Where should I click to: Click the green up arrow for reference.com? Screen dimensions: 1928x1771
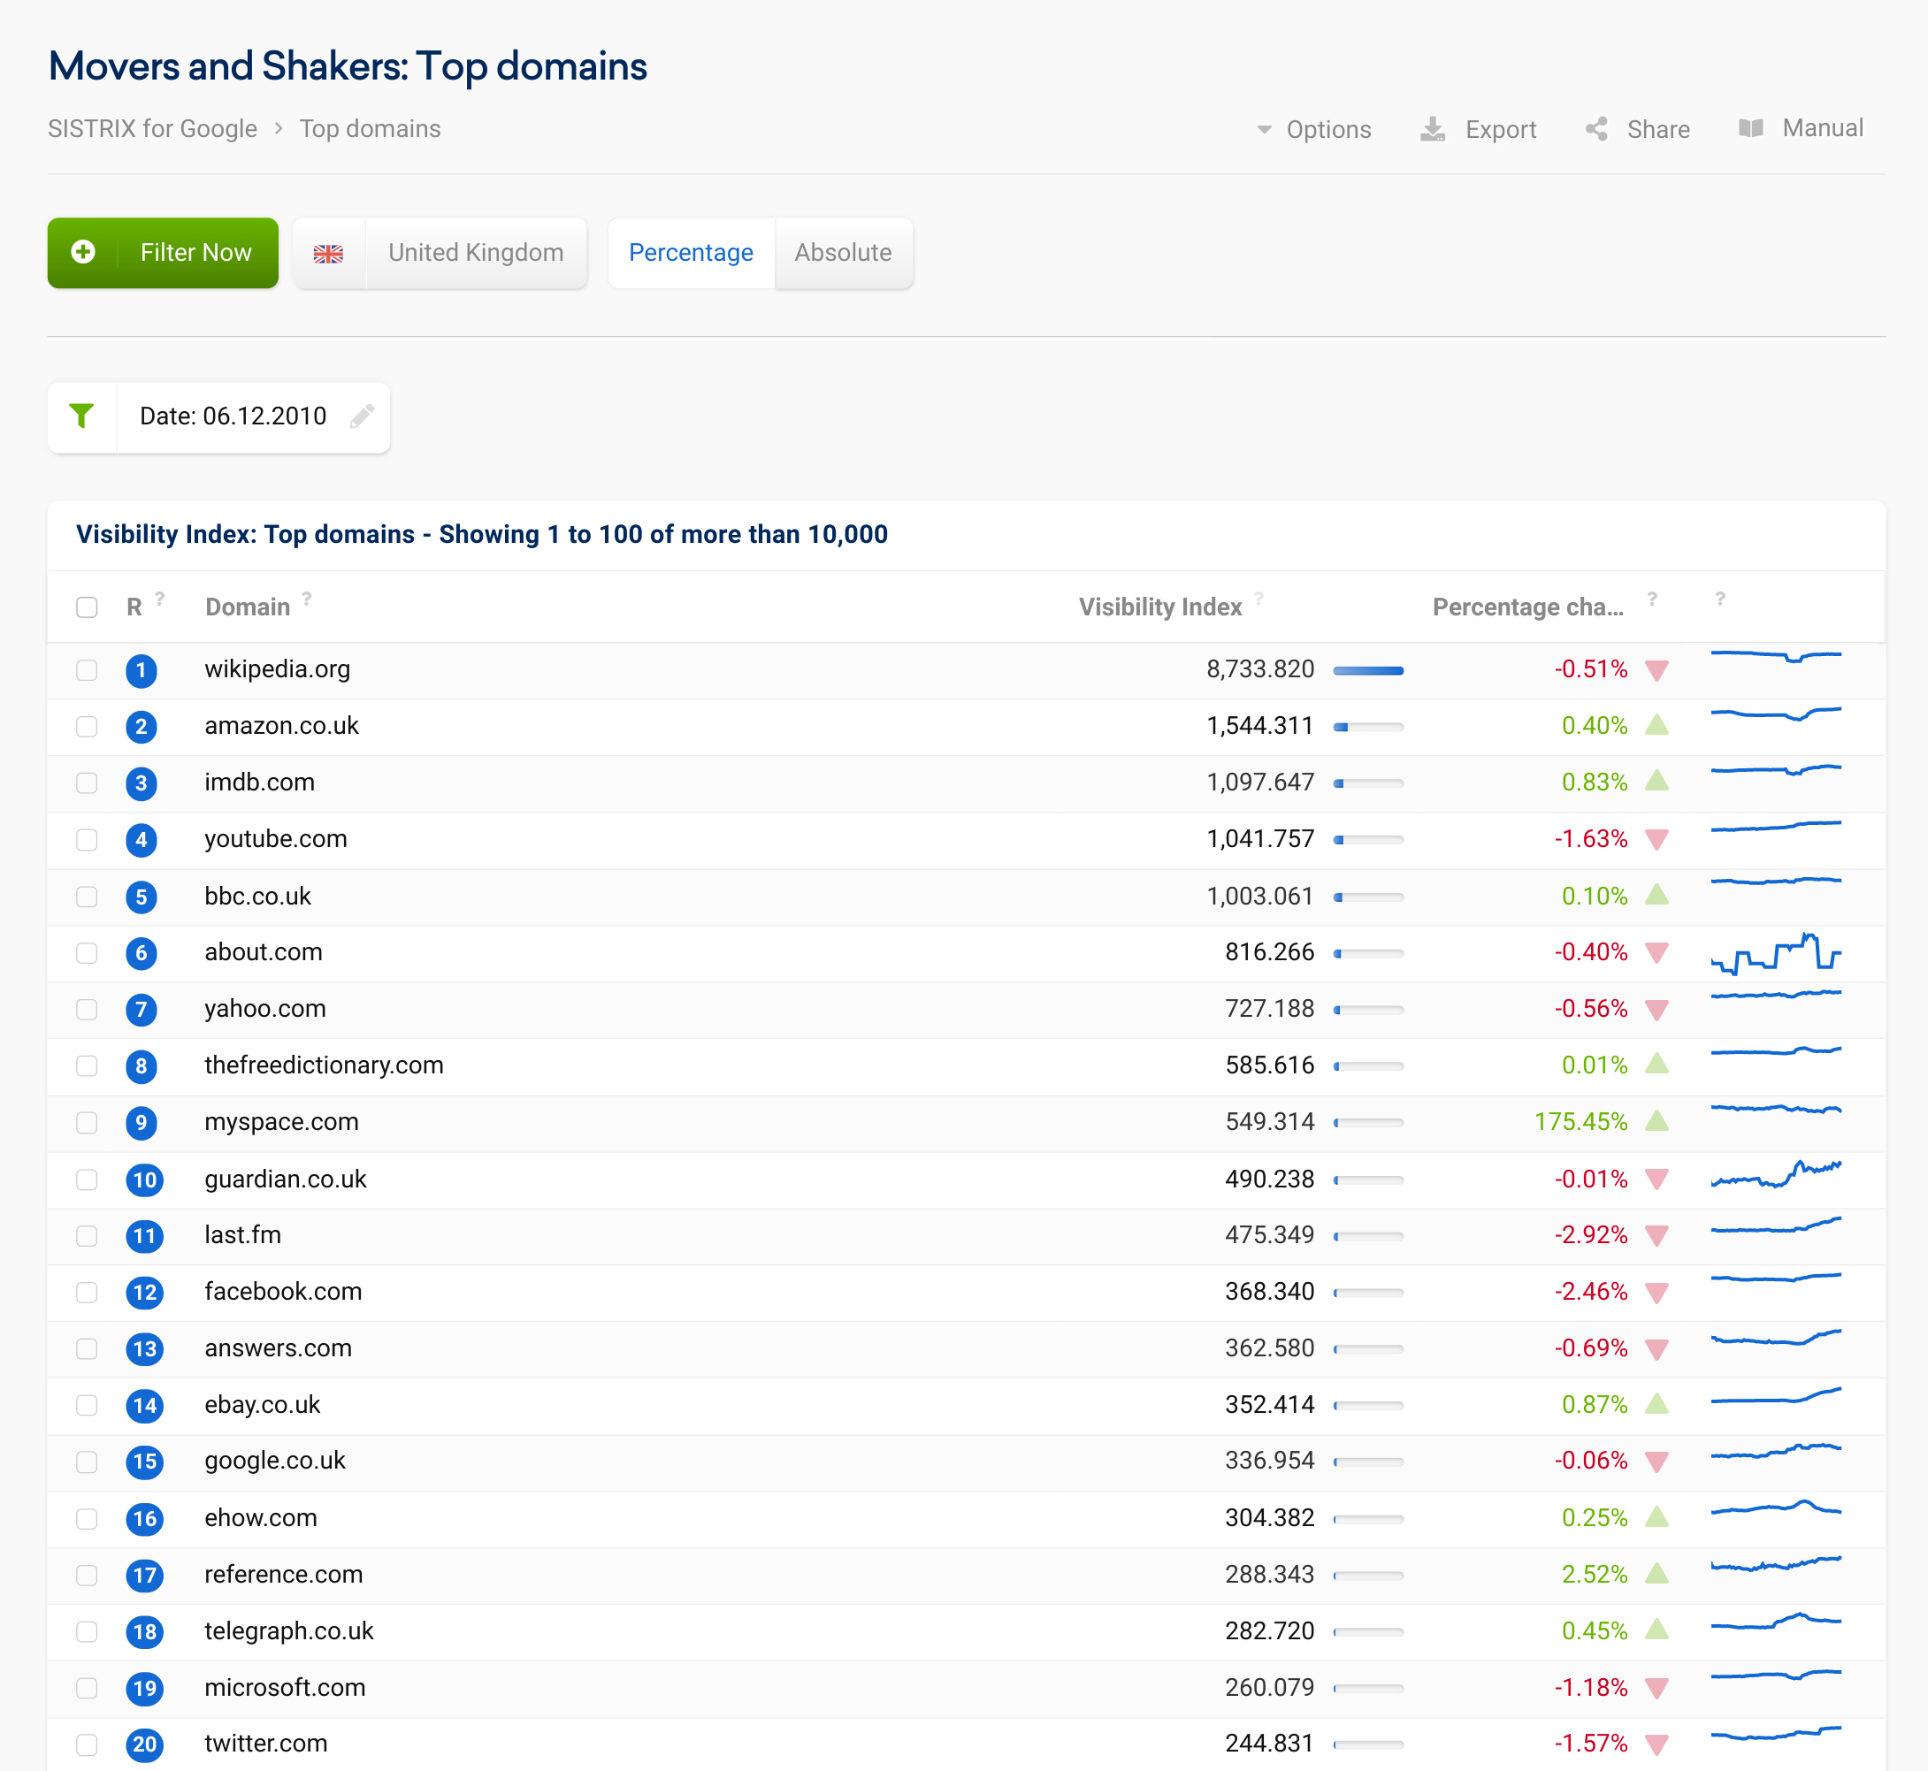click(1656, 1574)
